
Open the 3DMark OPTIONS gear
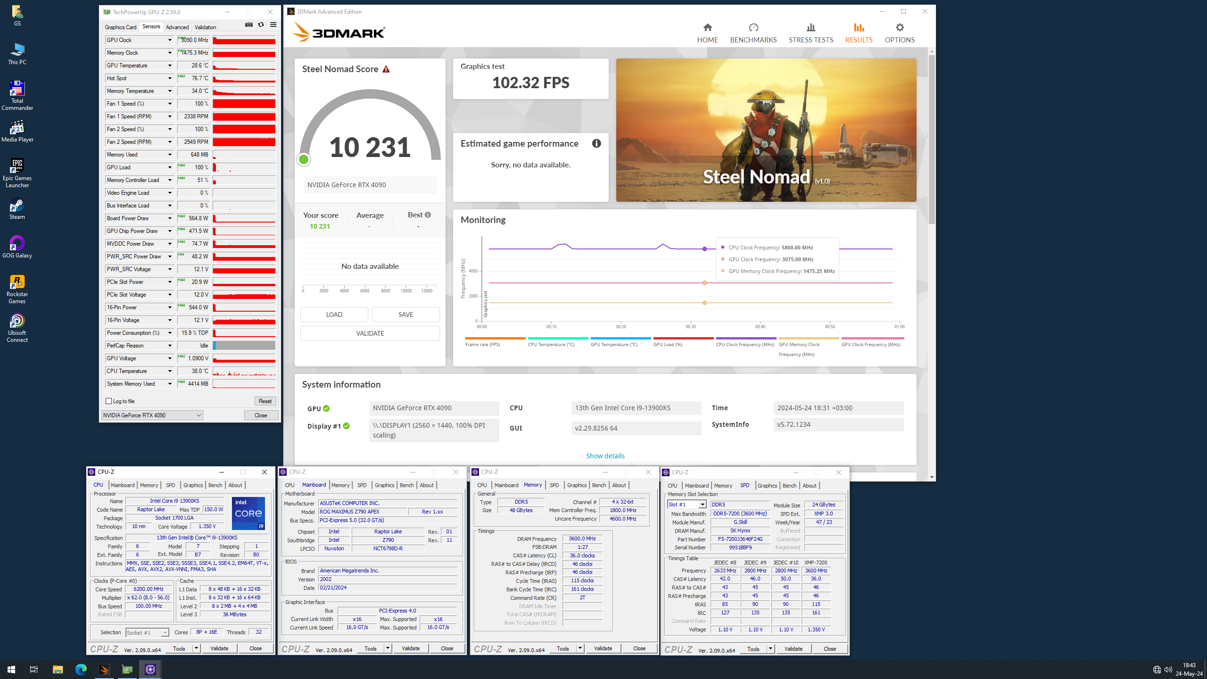click(x=900, y=33)
